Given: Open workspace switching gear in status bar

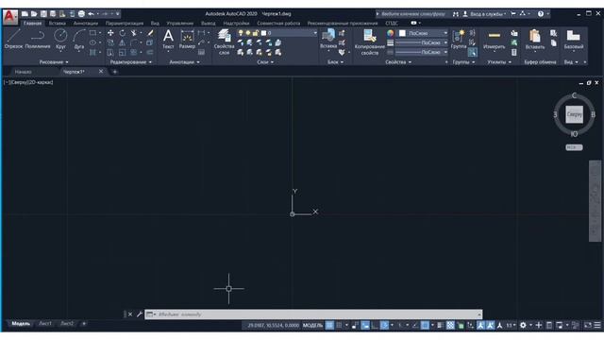Looking at the screenshot, I should (x=523, y=325).
